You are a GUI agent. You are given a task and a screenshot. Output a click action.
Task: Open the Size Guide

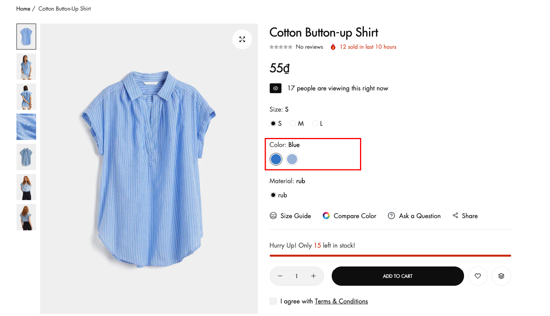coord(291,216)
